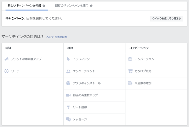Click info icon beside 既存のキャンペーンを使用

pyautogui.click(x=91, y=6)
